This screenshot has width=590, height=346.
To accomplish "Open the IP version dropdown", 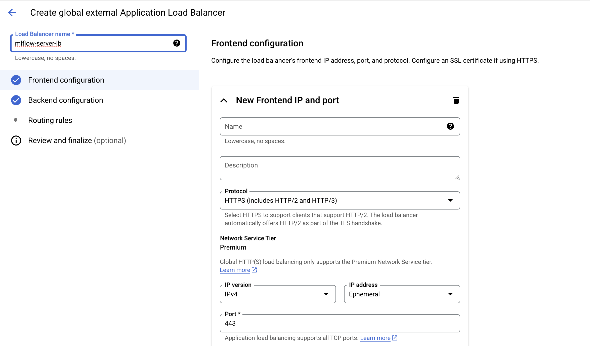I will [278, 294].
